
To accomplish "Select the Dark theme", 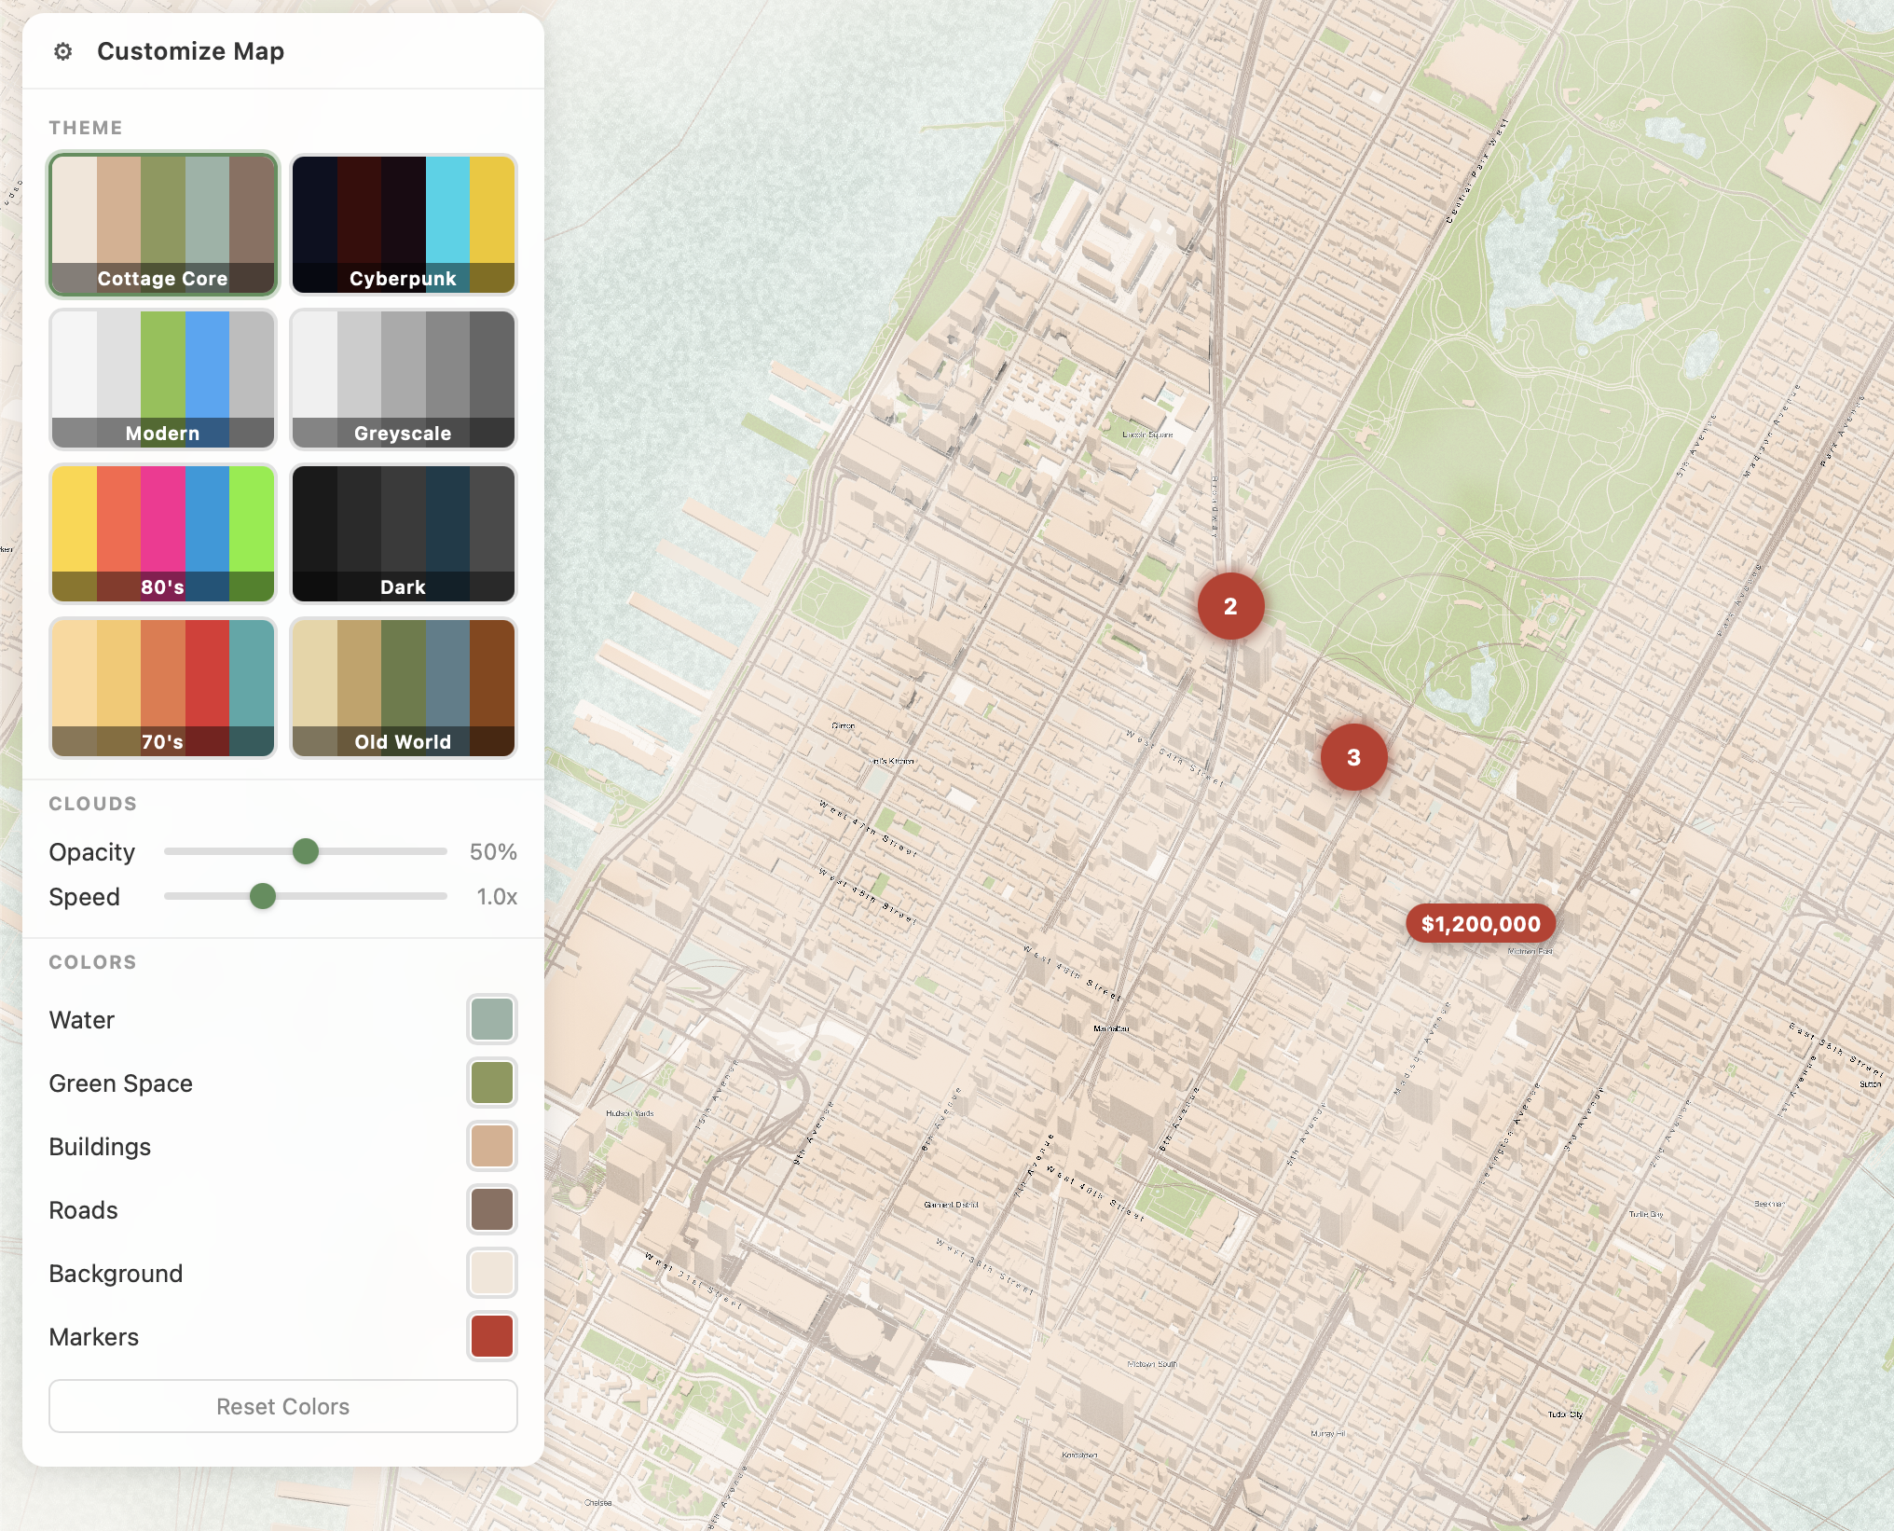I will click(403, 533).
